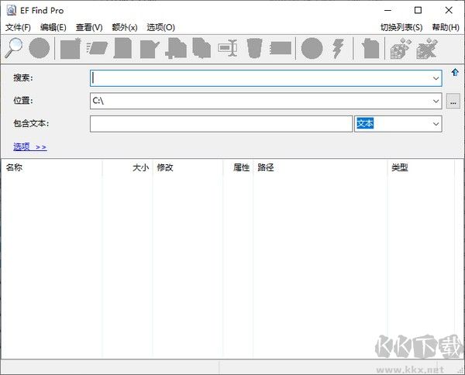Click the blue up arrow beside search field
This screenshot has height=375, width=465.
455,72
